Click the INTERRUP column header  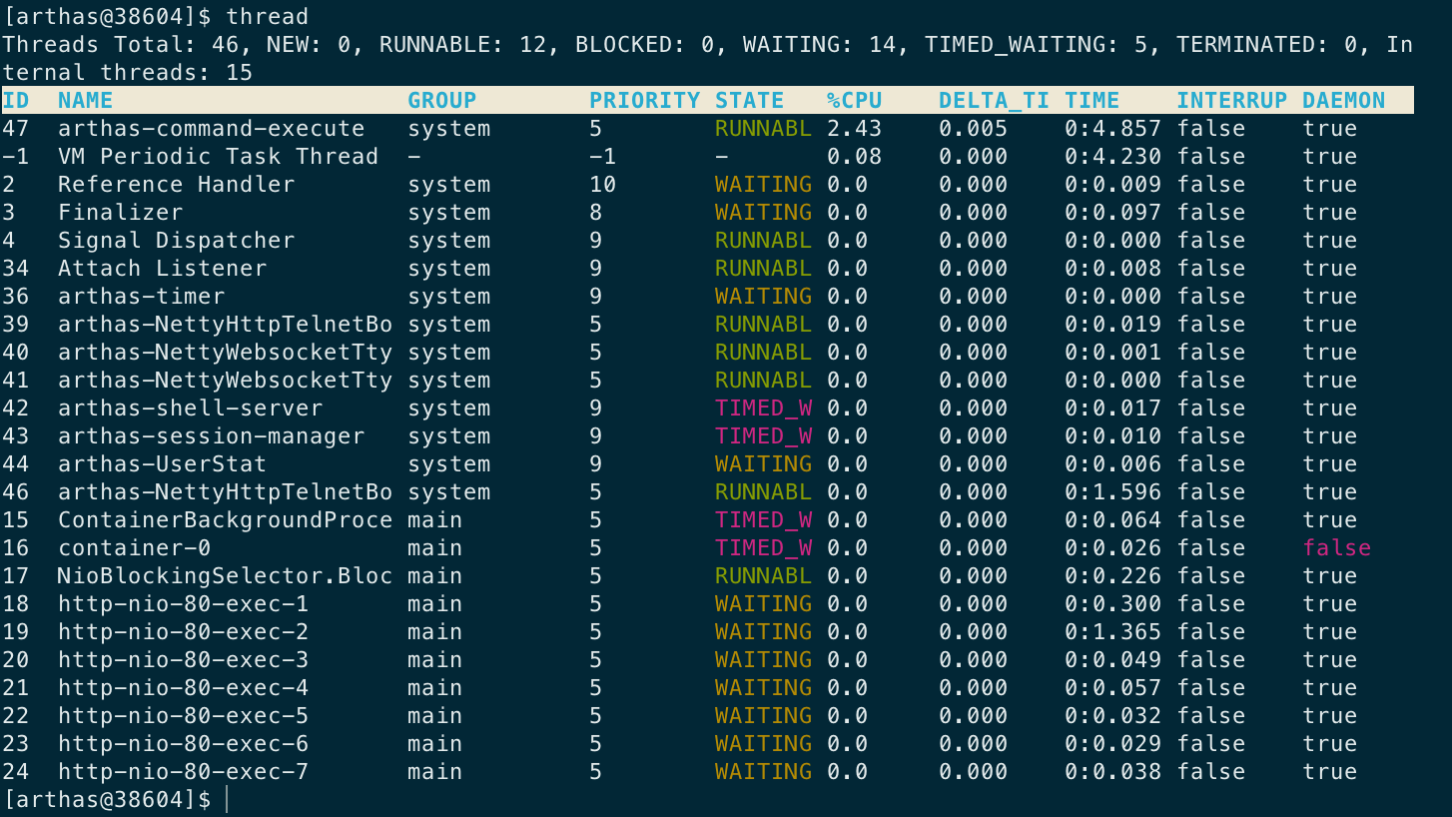tap(1232, 101)
